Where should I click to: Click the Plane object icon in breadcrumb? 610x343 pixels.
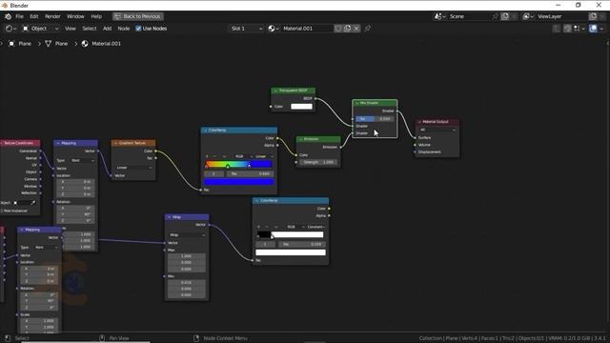pyautogui.click(x=11, y=44)
